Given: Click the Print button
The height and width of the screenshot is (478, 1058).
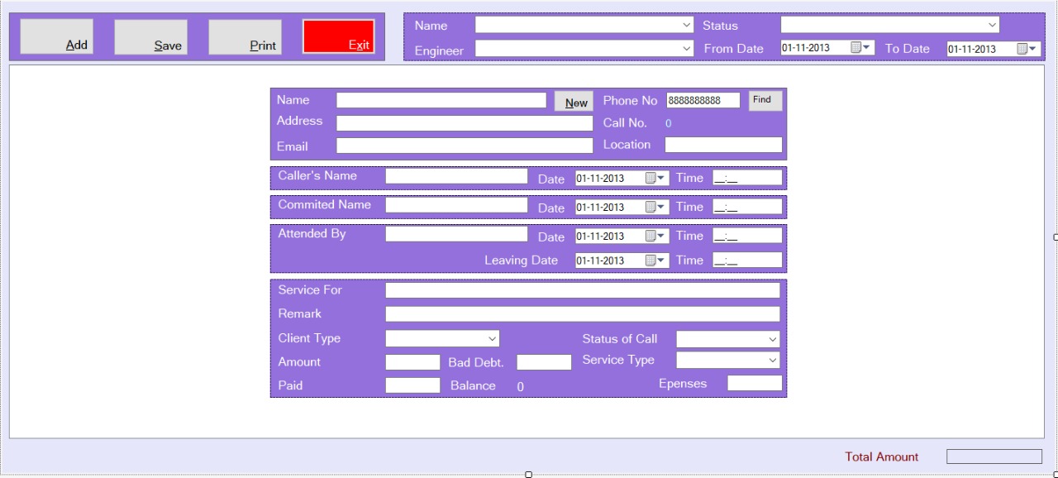Looking at the screenshot, I should coord(245,37).
